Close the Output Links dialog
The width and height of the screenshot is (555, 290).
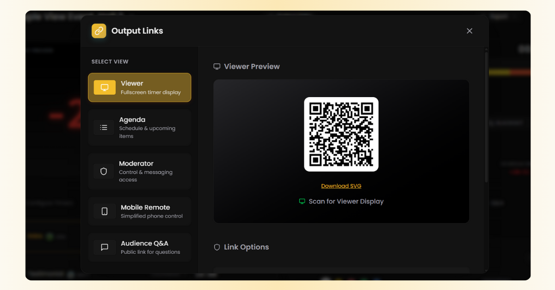[469, 31]
